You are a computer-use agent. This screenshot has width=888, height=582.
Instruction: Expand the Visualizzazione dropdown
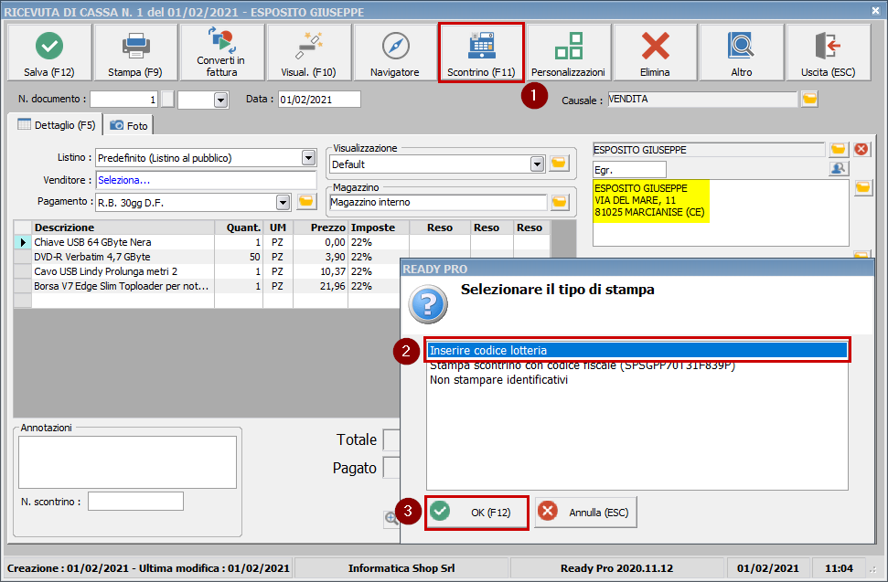(538, 164)
